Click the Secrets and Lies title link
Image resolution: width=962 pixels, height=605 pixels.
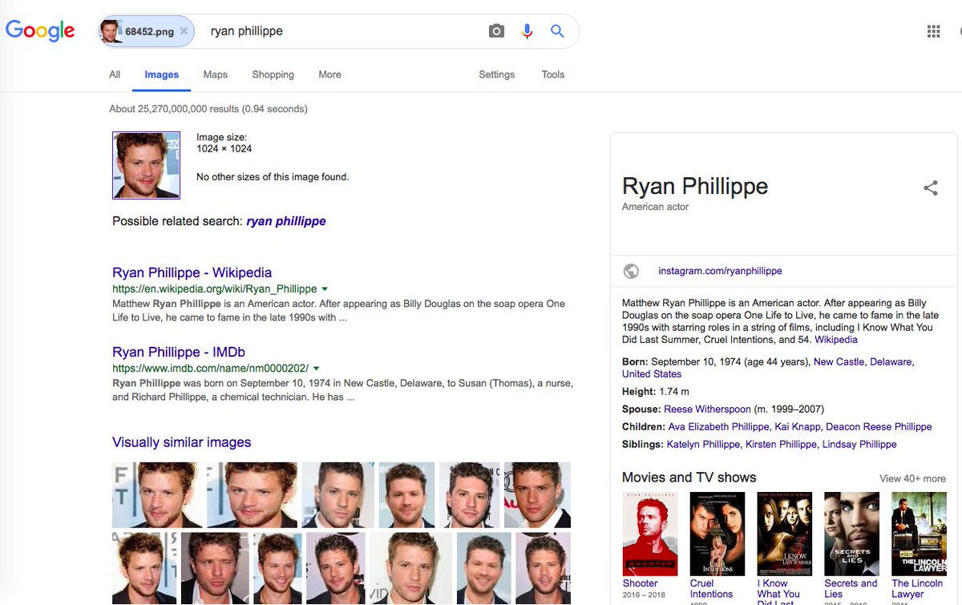(851, 589)
